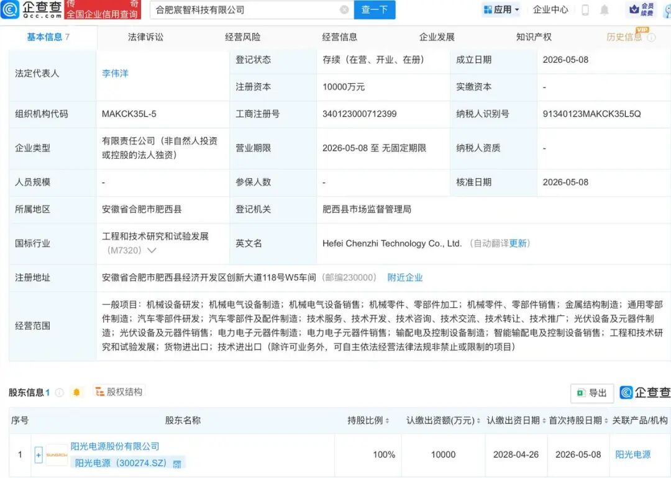The width and height of the screenshot is (671, 478).
Task: Click the 肥西县市场监督管理局 registration authority
Action: [367, 209]
